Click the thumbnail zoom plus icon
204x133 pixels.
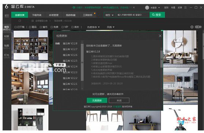(x=192, y=27)
